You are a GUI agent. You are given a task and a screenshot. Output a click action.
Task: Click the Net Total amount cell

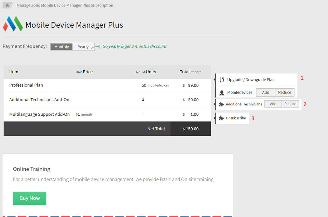point(191,129)
